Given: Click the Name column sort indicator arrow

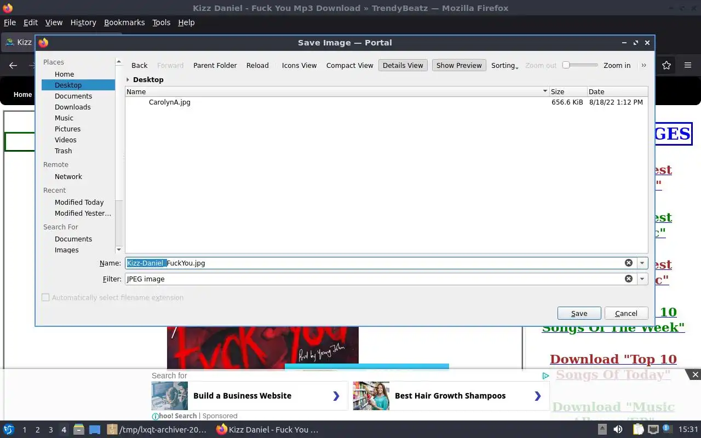Looking at the screenshot, I should click(x=545, y=91).
